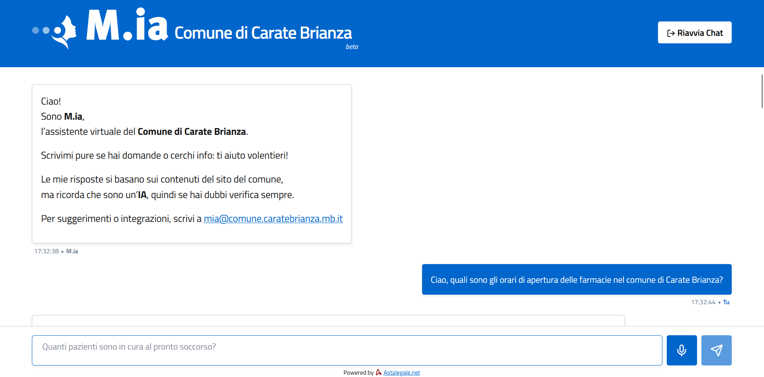Click the partially visible reply bubble below
Viewport: 764px width, 377px height.
(328, 321)
